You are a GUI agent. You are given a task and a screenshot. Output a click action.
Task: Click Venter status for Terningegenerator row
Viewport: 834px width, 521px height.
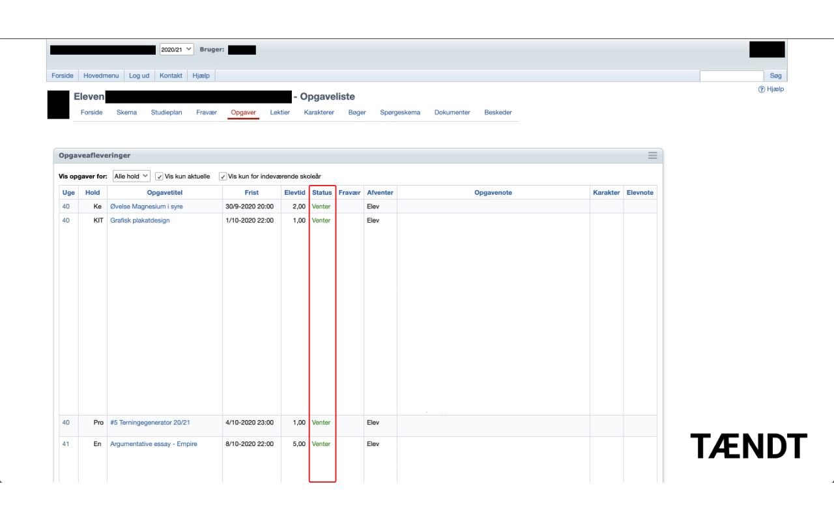tap(321, 423)
